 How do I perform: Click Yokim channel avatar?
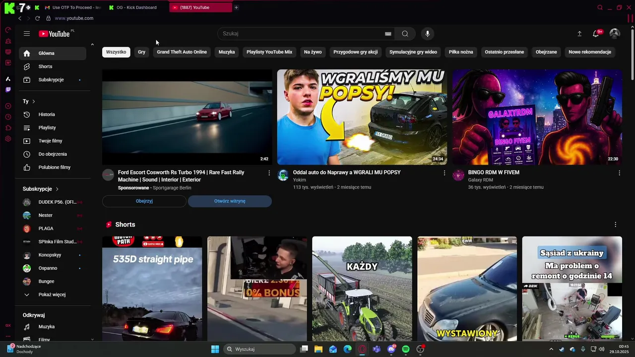tap(283, 175)
